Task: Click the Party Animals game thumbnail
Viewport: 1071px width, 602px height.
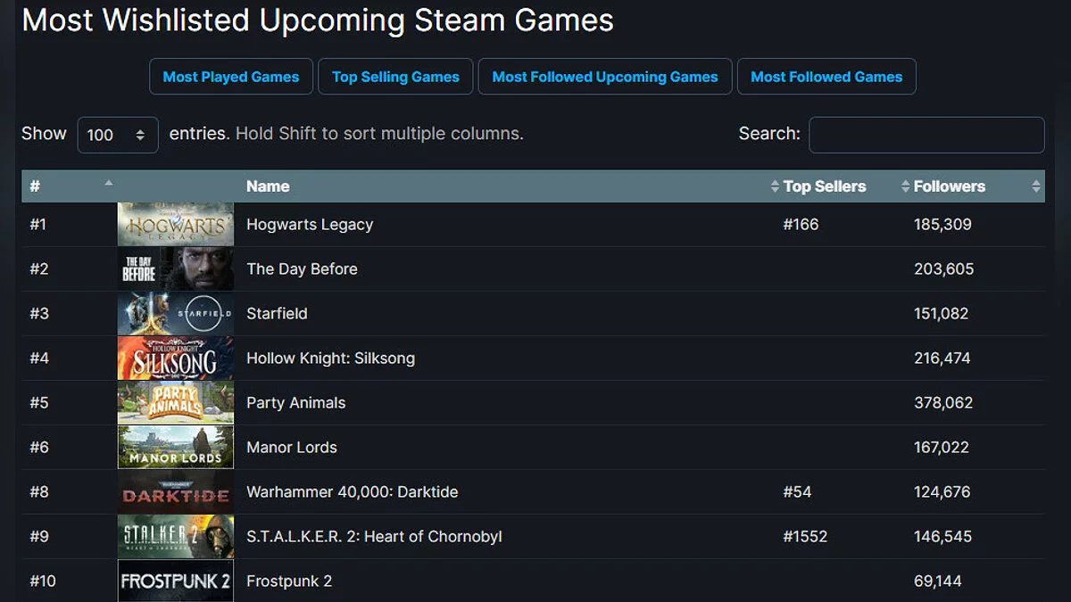Action: pos(176,403)
